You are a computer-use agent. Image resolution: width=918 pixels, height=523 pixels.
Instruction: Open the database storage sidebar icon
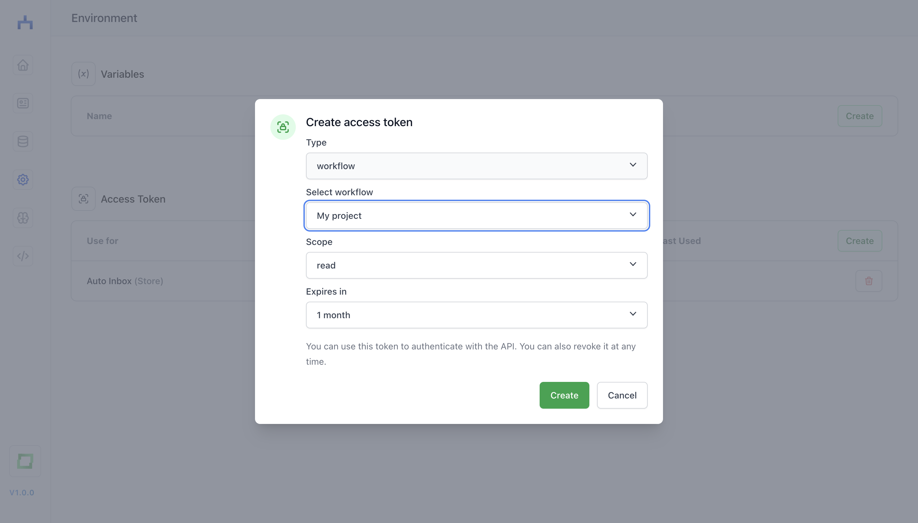23,141
